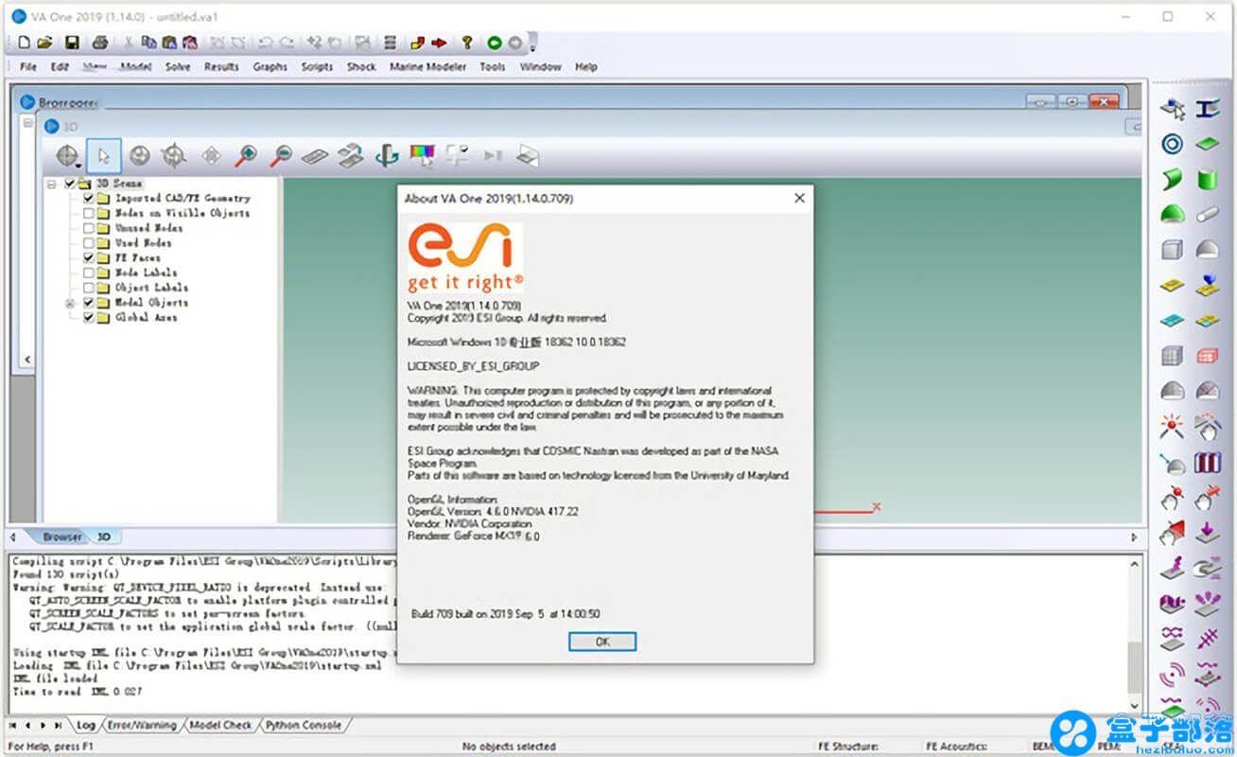1237x757 pixels.
Task: Click the green curved shell icon
Action: pos(1173,179)
